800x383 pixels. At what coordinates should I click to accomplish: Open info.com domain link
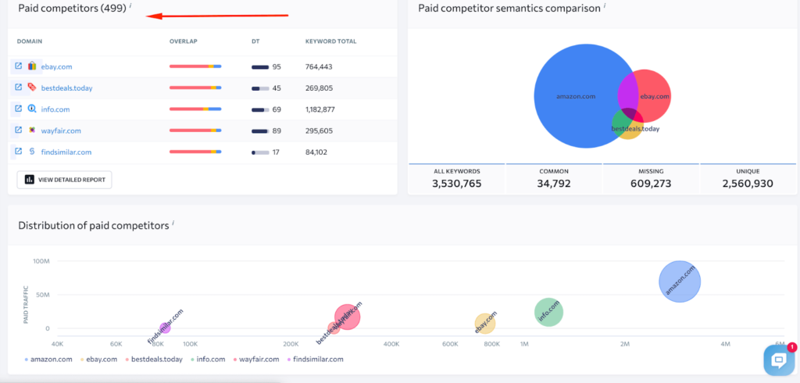coord(55,109)
